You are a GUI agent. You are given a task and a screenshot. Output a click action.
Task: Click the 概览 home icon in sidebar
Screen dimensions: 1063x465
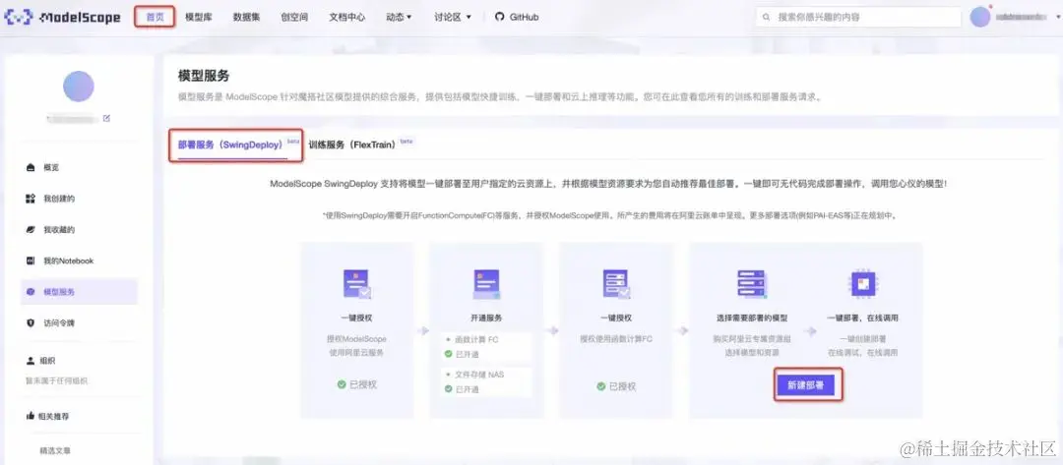coord(30,167)
